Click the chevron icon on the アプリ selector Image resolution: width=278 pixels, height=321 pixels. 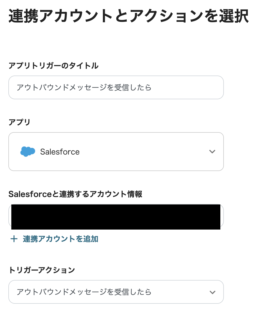coord(213,152)
